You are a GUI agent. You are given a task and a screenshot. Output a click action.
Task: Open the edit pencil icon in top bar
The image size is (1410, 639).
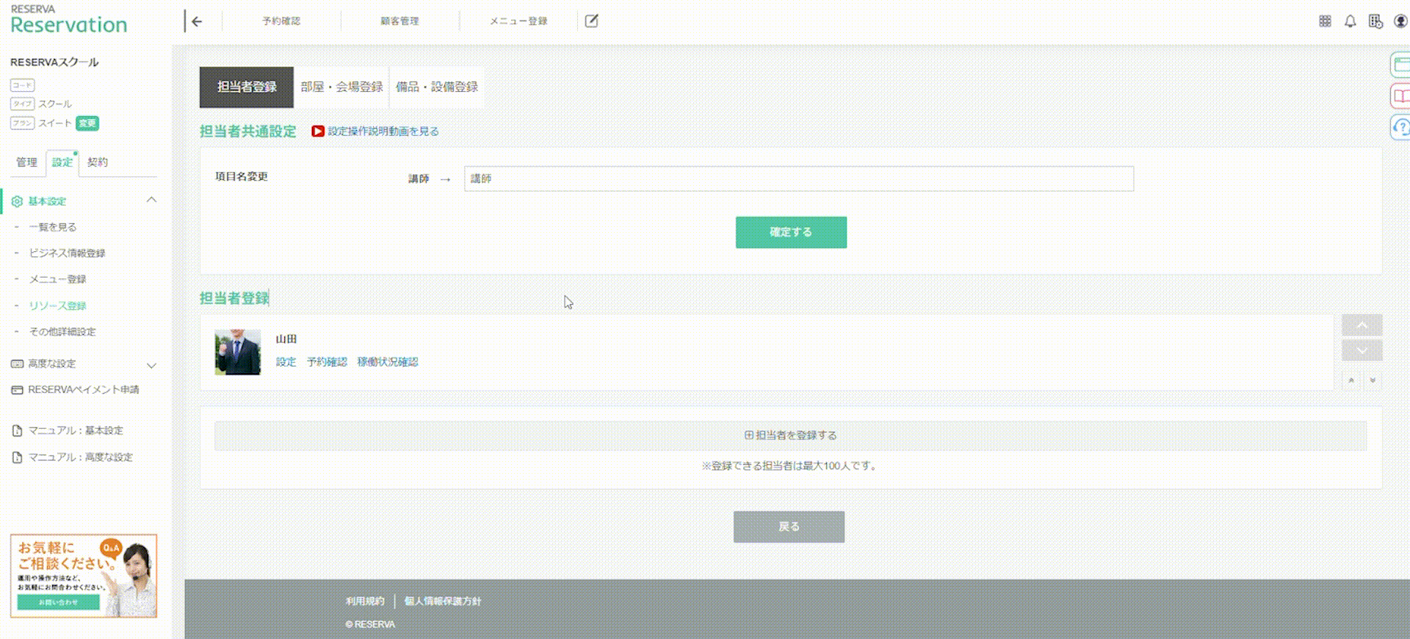click(x=591, y=21)
